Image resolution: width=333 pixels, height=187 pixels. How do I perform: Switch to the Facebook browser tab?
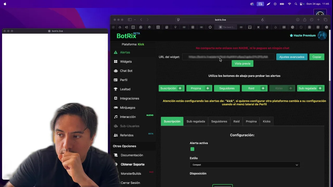(267, 27)
